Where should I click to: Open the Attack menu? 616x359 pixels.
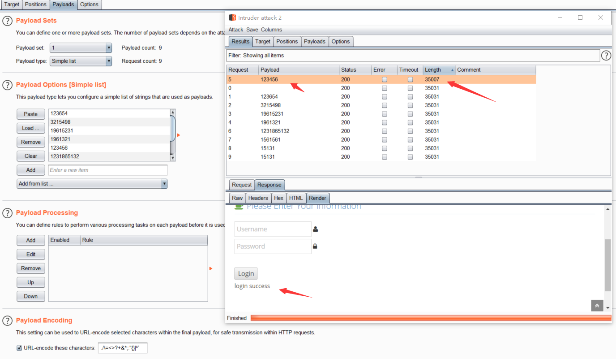pos(235,30)
